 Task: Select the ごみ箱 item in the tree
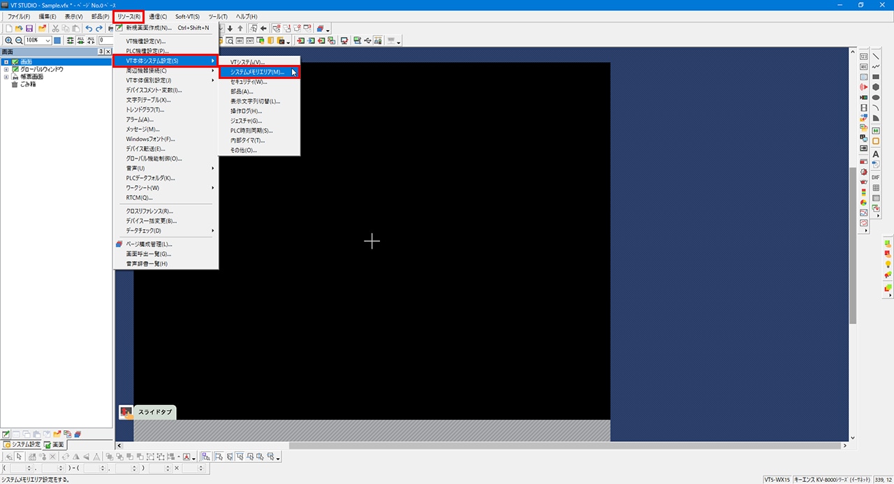point(28,84)
